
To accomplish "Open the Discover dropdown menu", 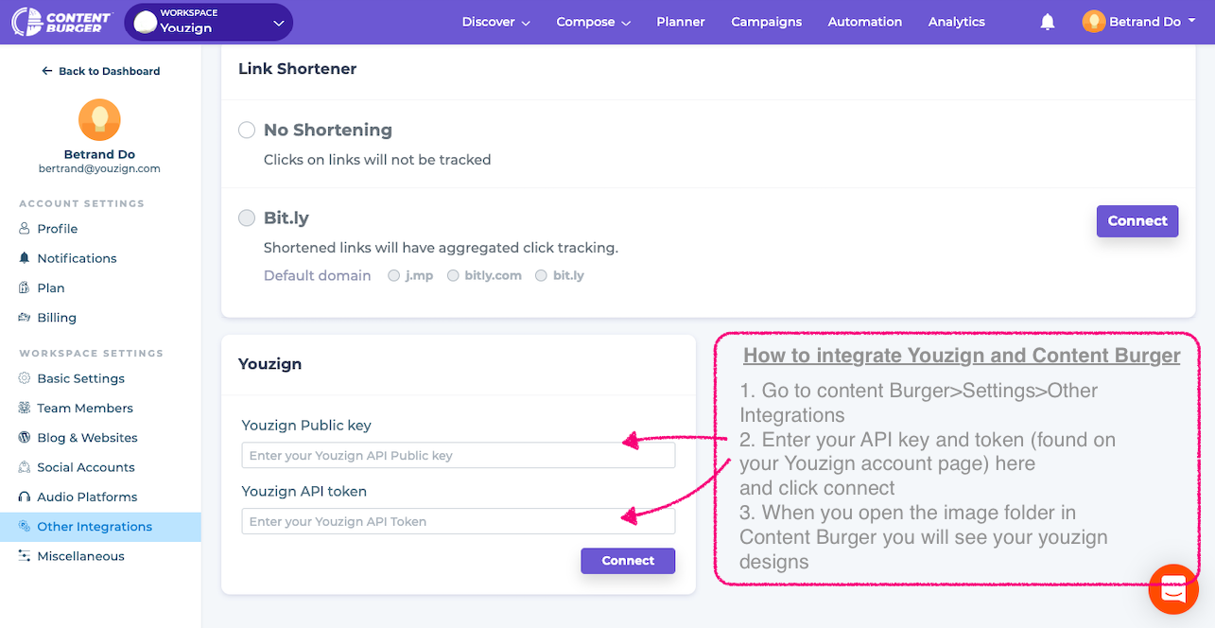I will (x=495, y=22).
